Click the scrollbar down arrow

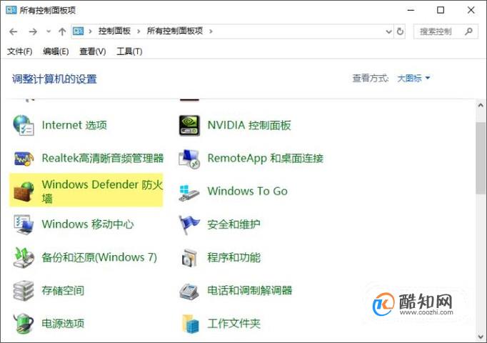[x=481, y=337]
